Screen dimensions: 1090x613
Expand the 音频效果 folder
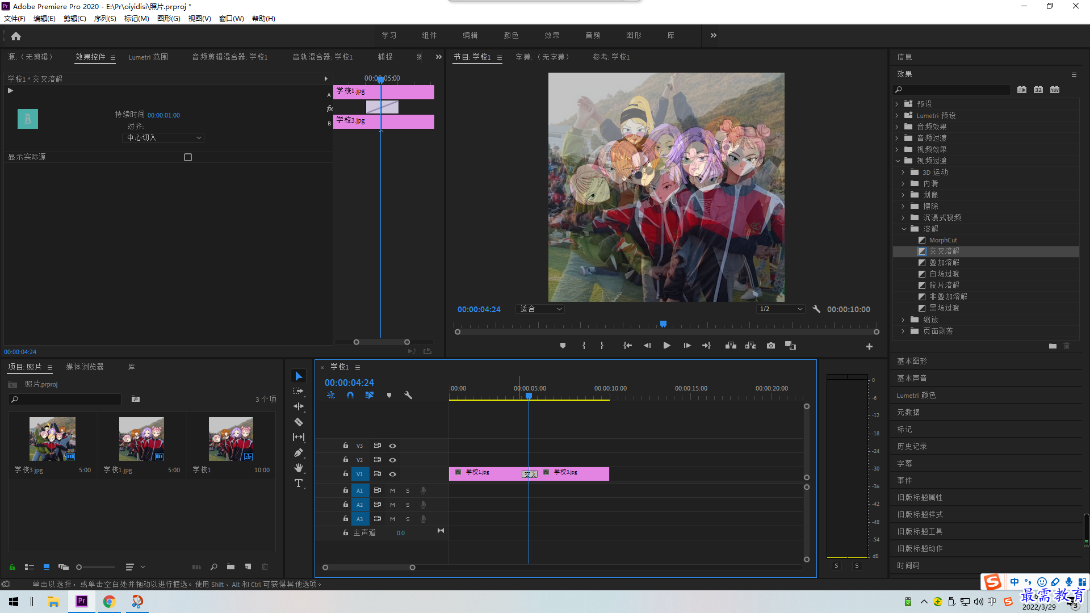pyautogui.click(x=897, y=127)
